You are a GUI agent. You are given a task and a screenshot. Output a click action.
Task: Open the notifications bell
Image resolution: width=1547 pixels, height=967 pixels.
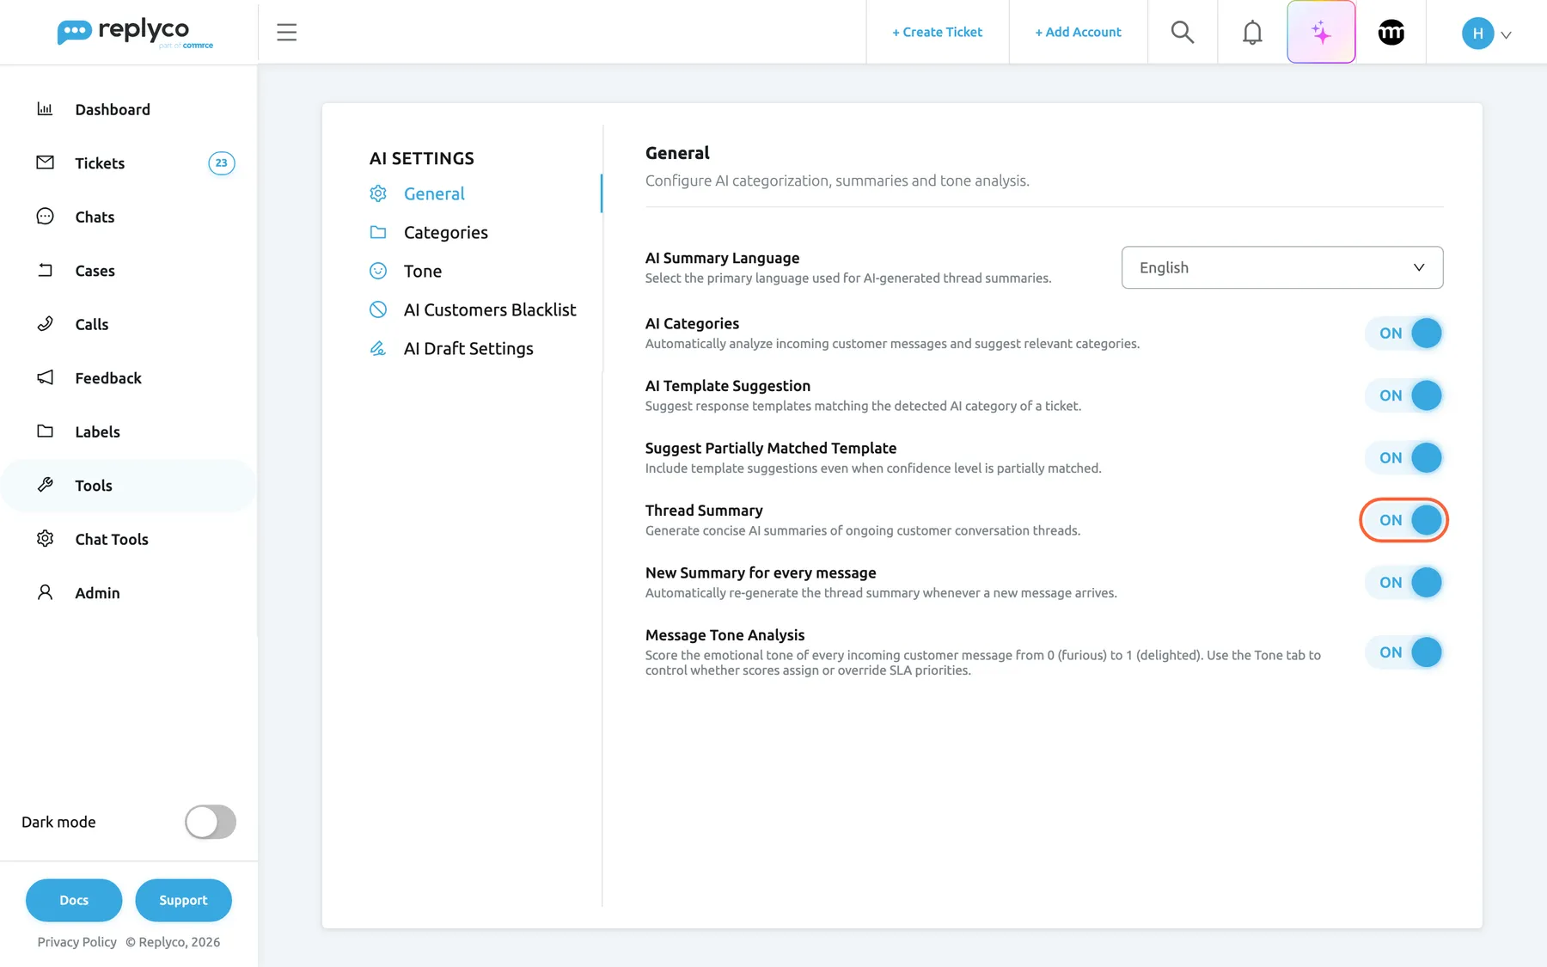(x=1252, y=33)
